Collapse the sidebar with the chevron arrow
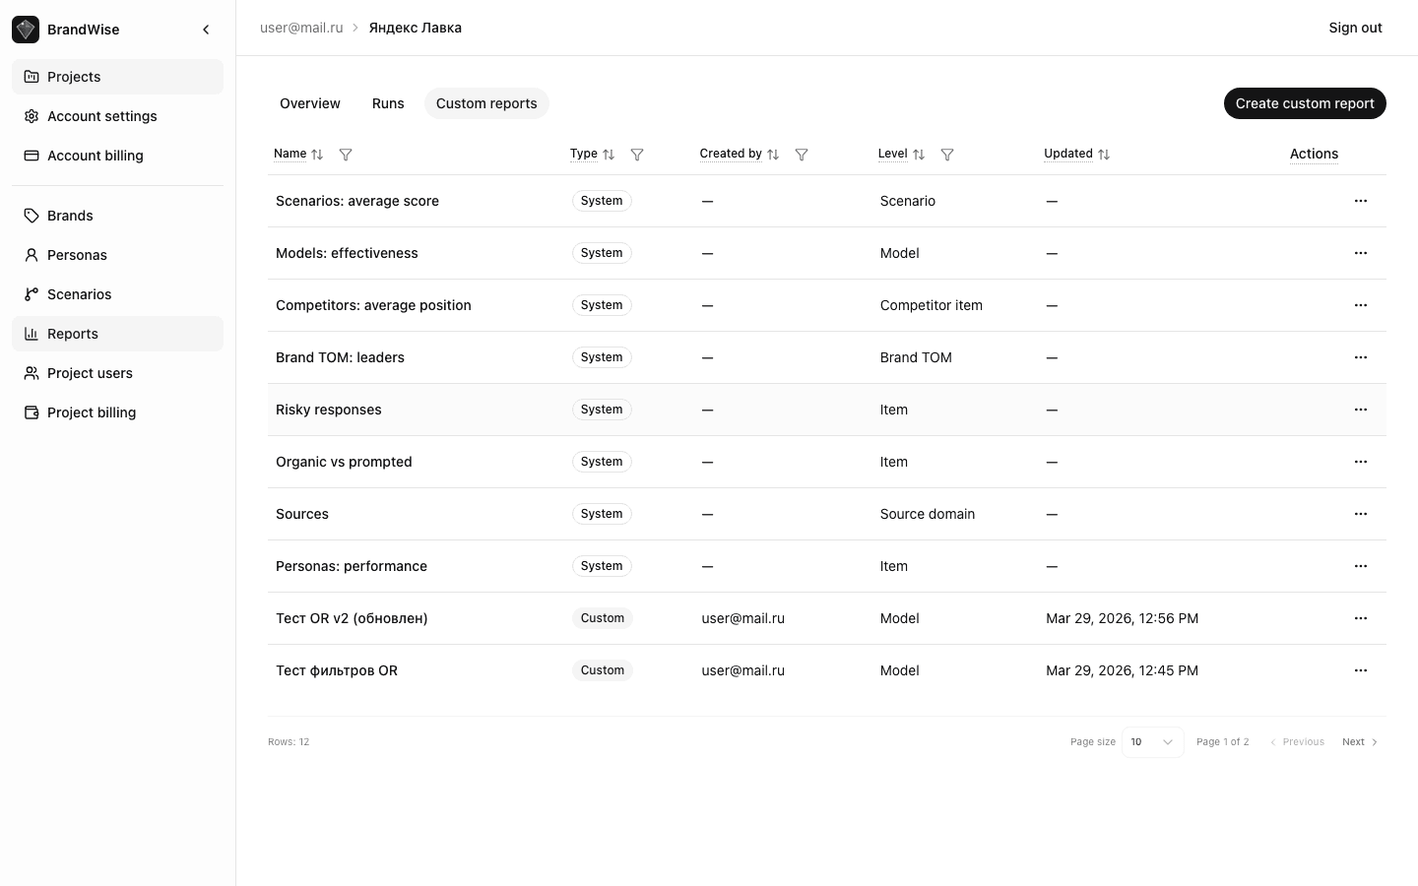 206,29
